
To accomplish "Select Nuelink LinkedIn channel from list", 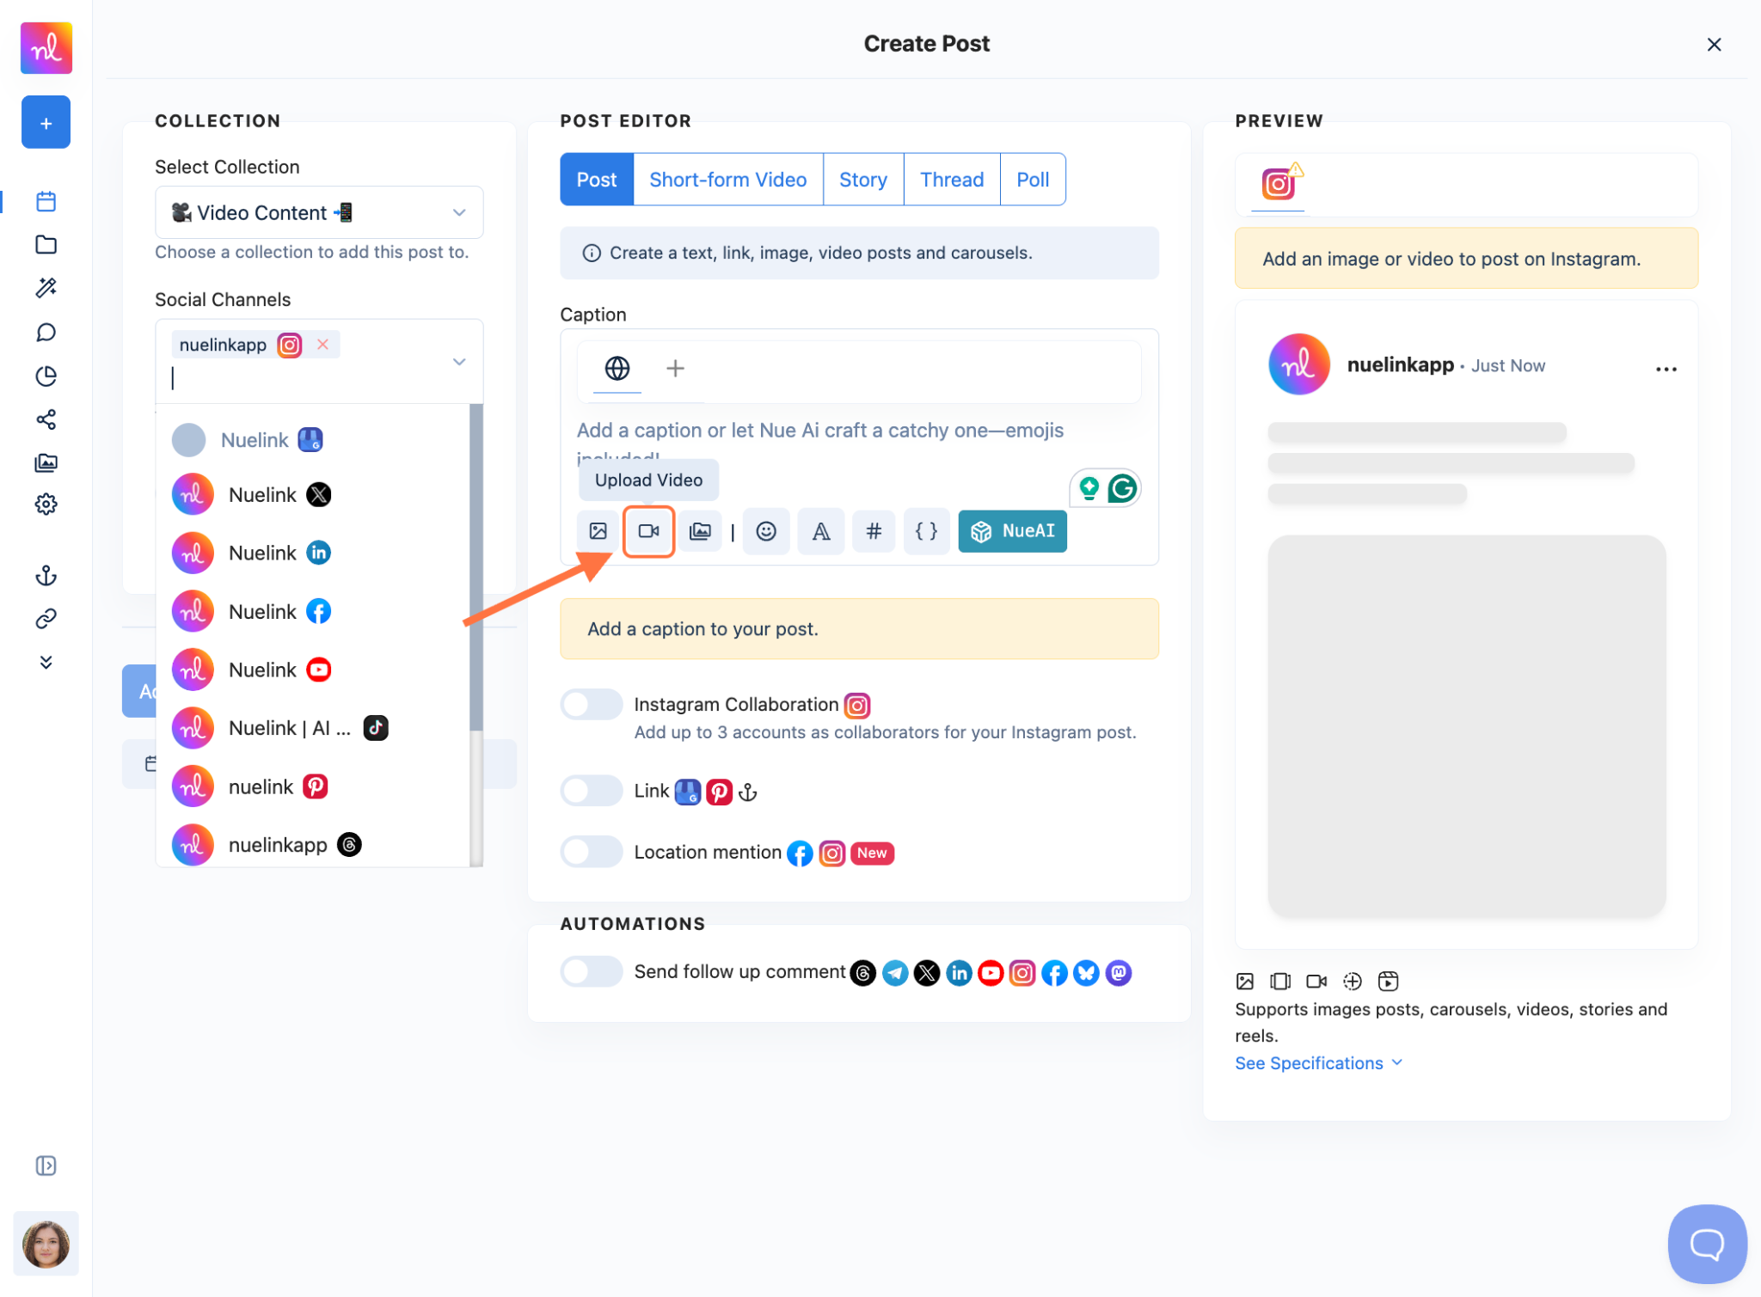I will tap(262, 553).
